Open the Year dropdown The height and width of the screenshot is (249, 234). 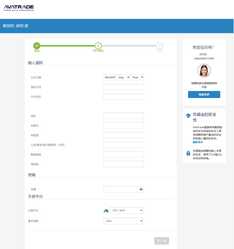click(138, 77)
